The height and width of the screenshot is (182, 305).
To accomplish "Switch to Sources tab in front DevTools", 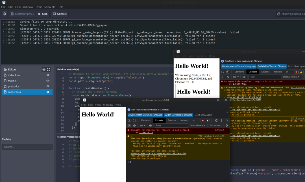I will pos(172,120).
